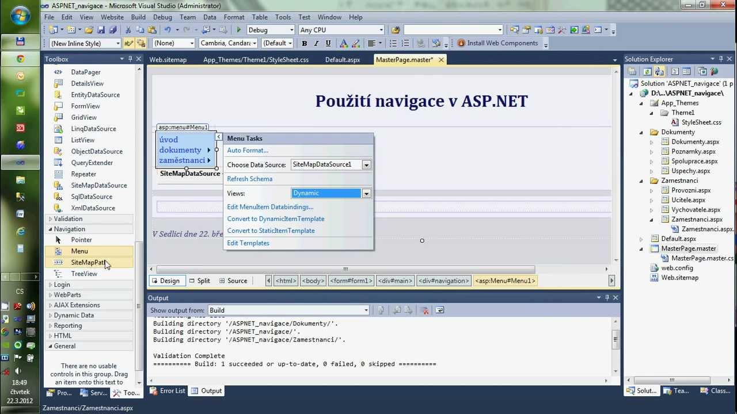Click the Save icon in the toolbar
This screenshot has height=414, width=737.
101,30
